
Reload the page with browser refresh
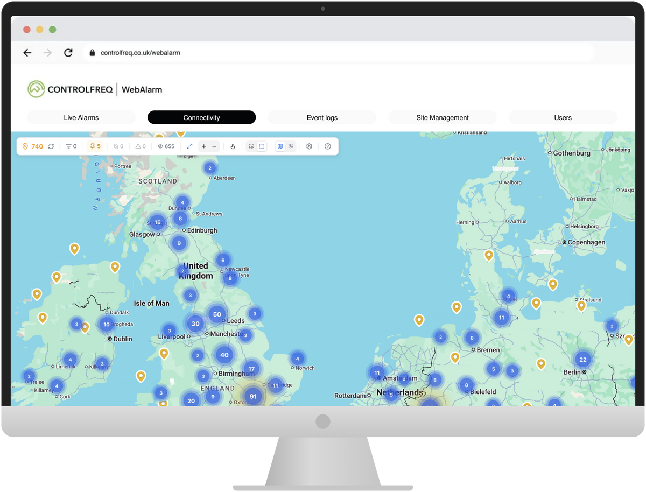point(68,53)
